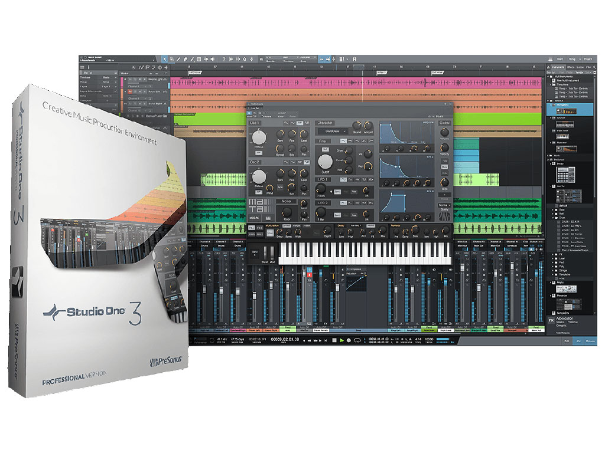Click the green Play transport button
605x453 pixels.
[342, 340]
